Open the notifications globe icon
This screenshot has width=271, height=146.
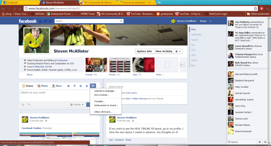point(50,21)
